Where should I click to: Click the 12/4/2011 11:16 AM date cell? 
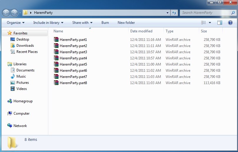click(145, 40)
